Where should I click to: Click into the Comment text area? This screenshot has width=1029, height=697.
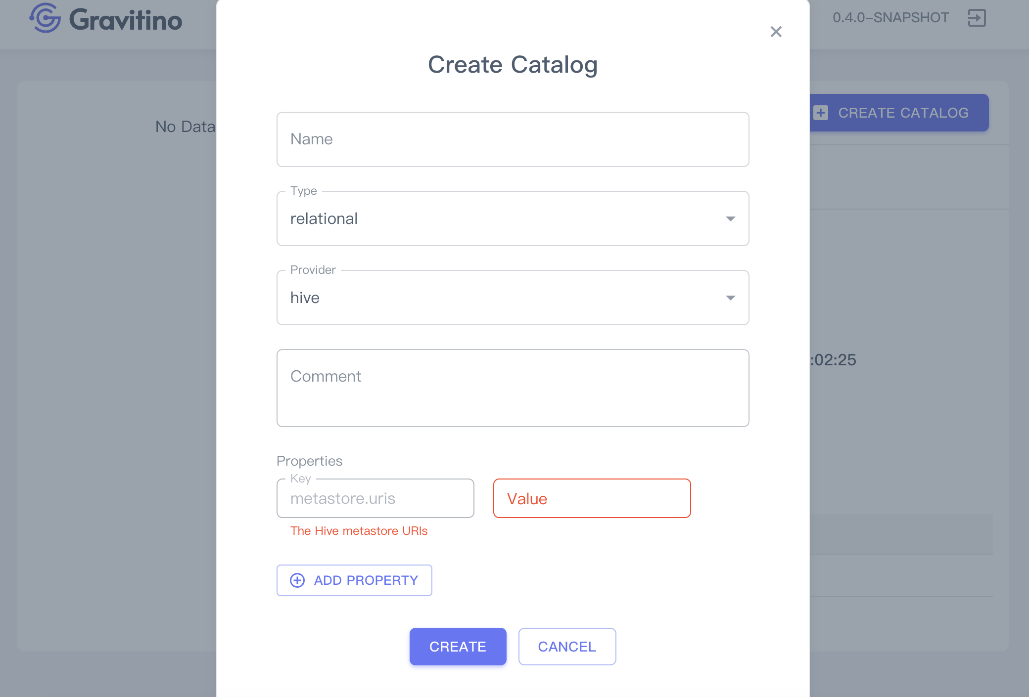tap(513, 388)
